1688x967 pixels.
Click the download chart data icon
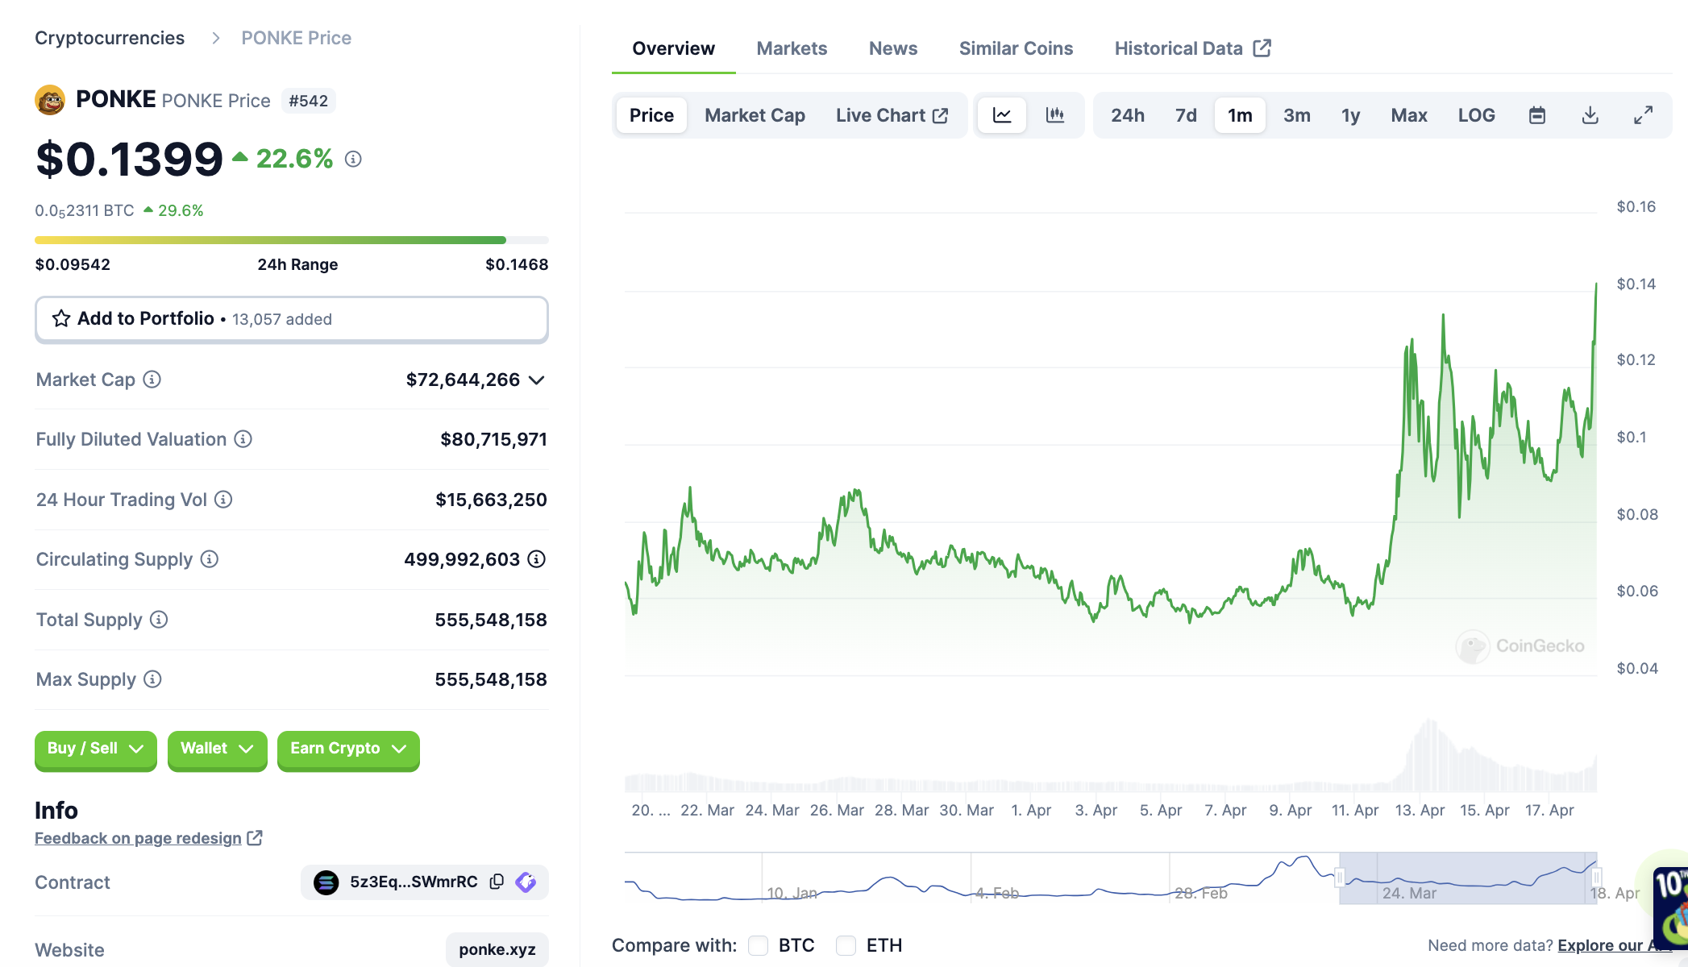click(1590, 115)
